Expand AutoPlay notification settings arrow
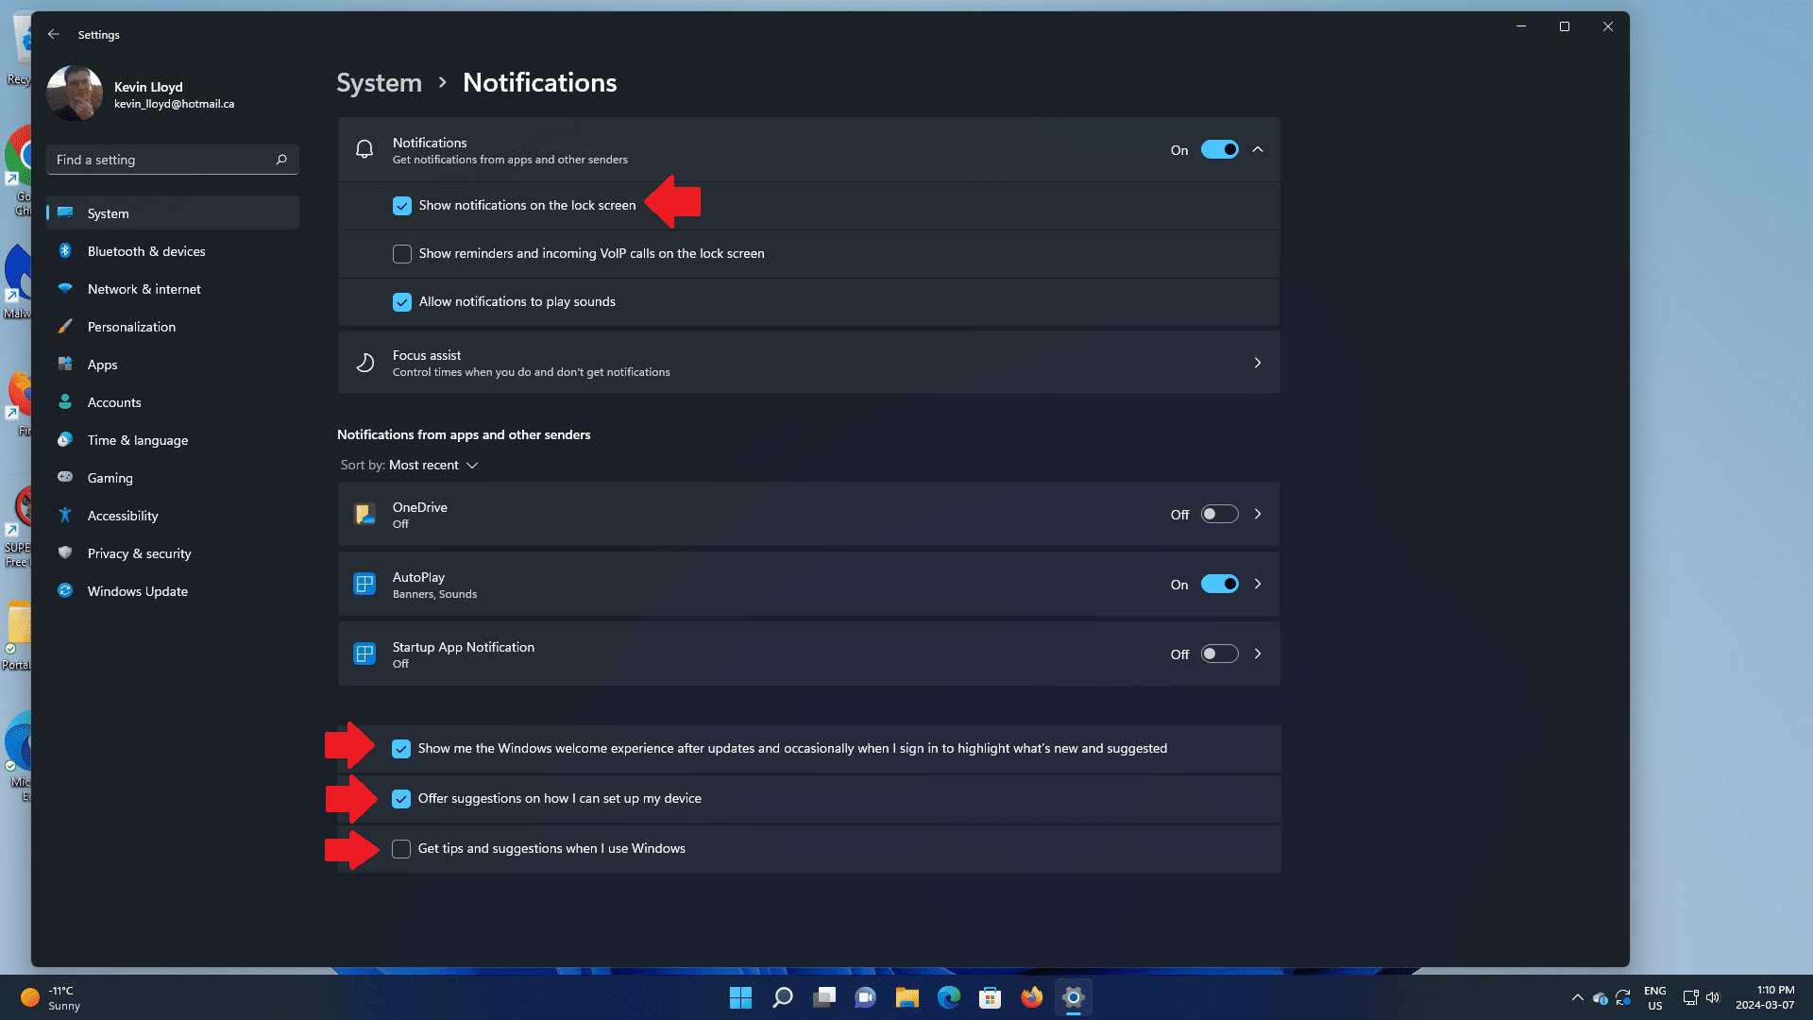 1258,584
